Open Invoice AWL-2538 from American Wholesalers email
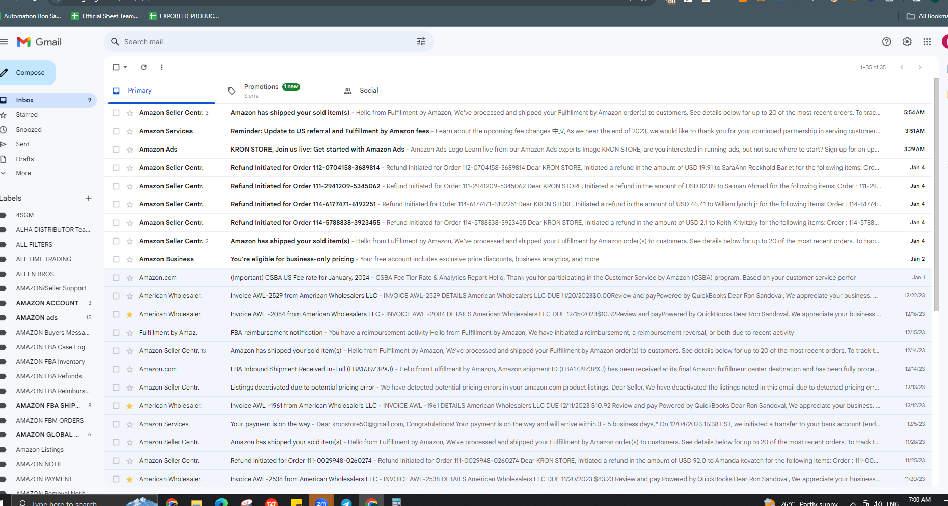The width and height of the screenshot is (948, 506). pyautogui.click(x=518, y=479)
